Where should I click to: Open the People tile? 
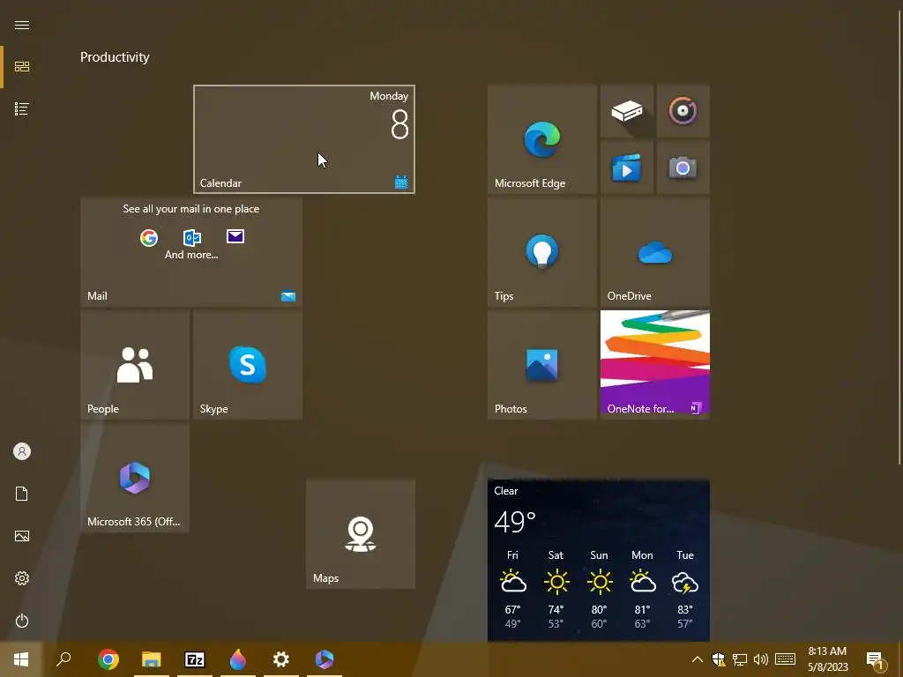[x=135, y=364]
